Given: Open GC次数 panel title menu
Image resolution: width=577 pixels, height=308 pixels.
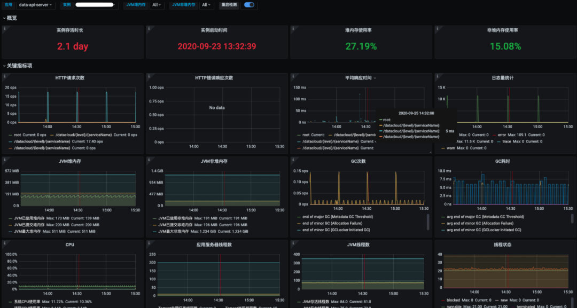Looking at the screenshot, I should coord(358,161).
